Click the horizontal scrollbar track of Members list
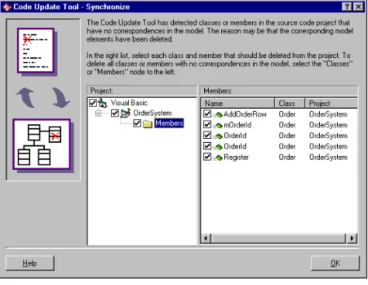This screenshot has width=368, height=285. tap(279, 238)
